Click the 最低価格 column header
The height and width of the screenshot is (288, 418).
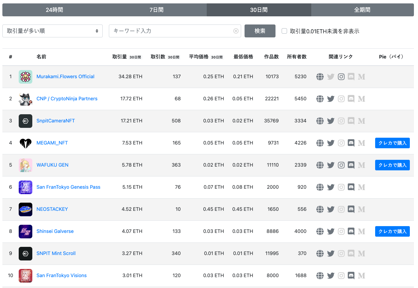point(244,57)
